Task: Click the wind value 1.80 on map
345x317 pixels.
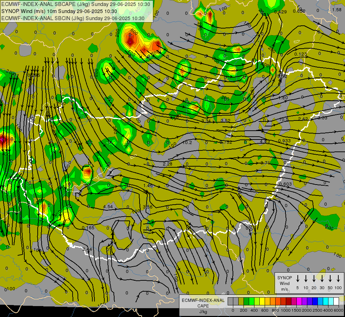Action: click(283, 98)
